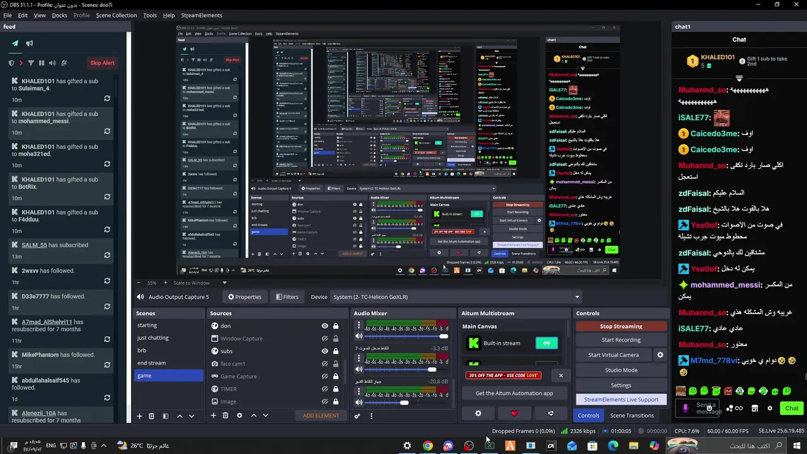The height and width of the screenshot is (454, 807).
Task: Click the heart donate icon in Aitum
Action: tap(514, 414)
